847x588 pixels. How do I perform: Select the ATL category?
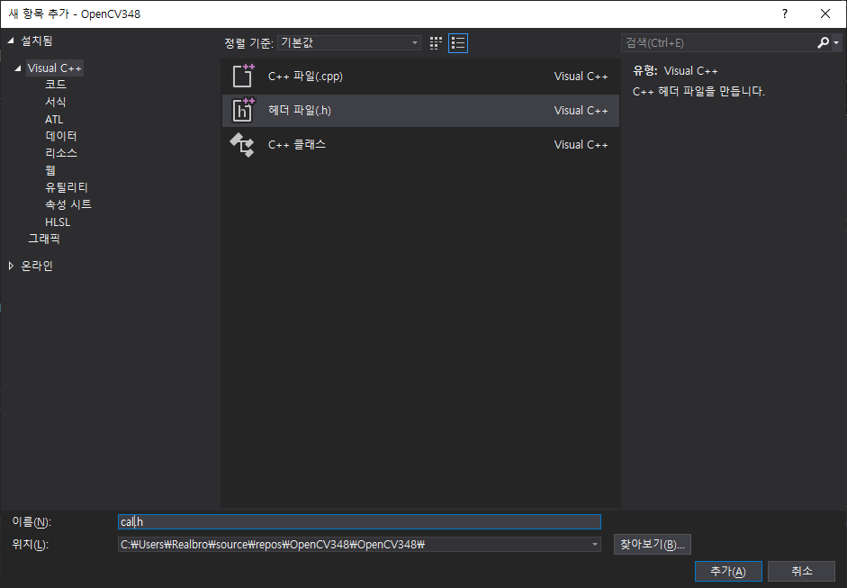pyautogui.click(x=54, y=120)
